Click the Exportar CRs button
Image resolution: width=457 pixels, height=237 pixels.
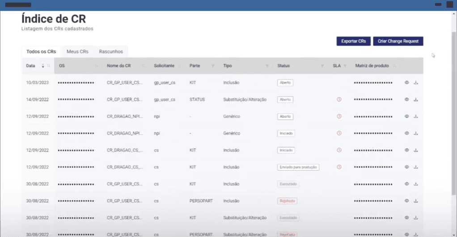click(x=354, y=41)
